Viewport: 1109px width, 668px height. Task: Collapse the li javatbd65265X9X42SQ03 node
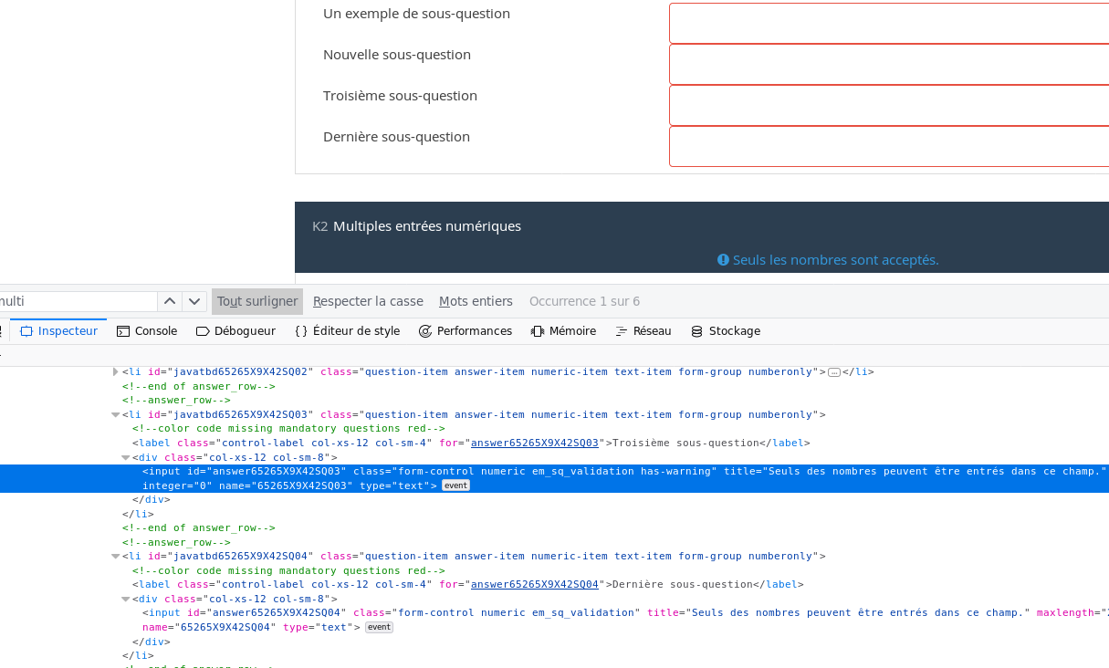point(116,415)
